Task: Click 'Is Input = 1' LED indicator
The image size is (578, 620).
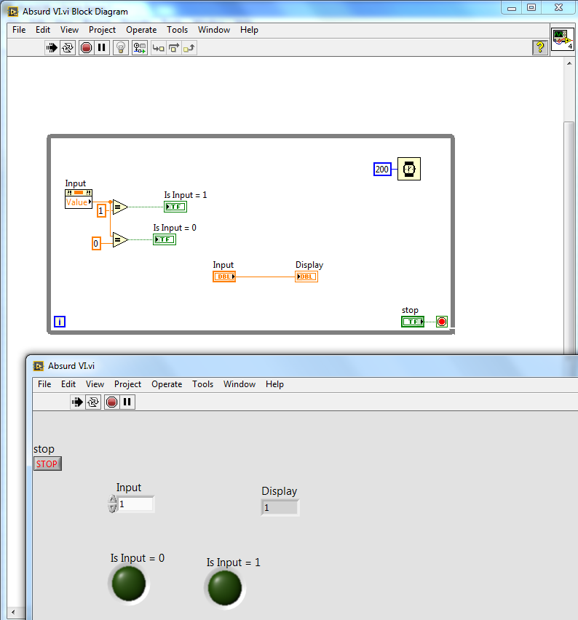Action: 225,588
